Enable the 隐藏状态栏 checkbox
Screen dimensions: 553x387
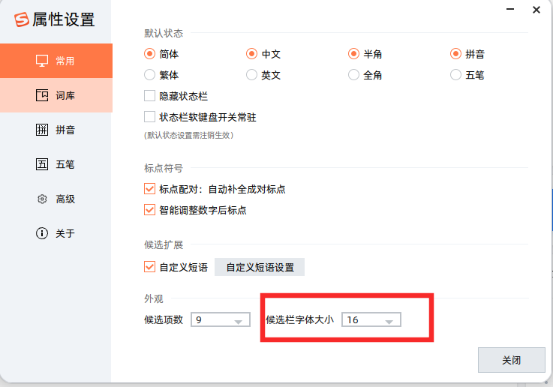pos(149,96)
